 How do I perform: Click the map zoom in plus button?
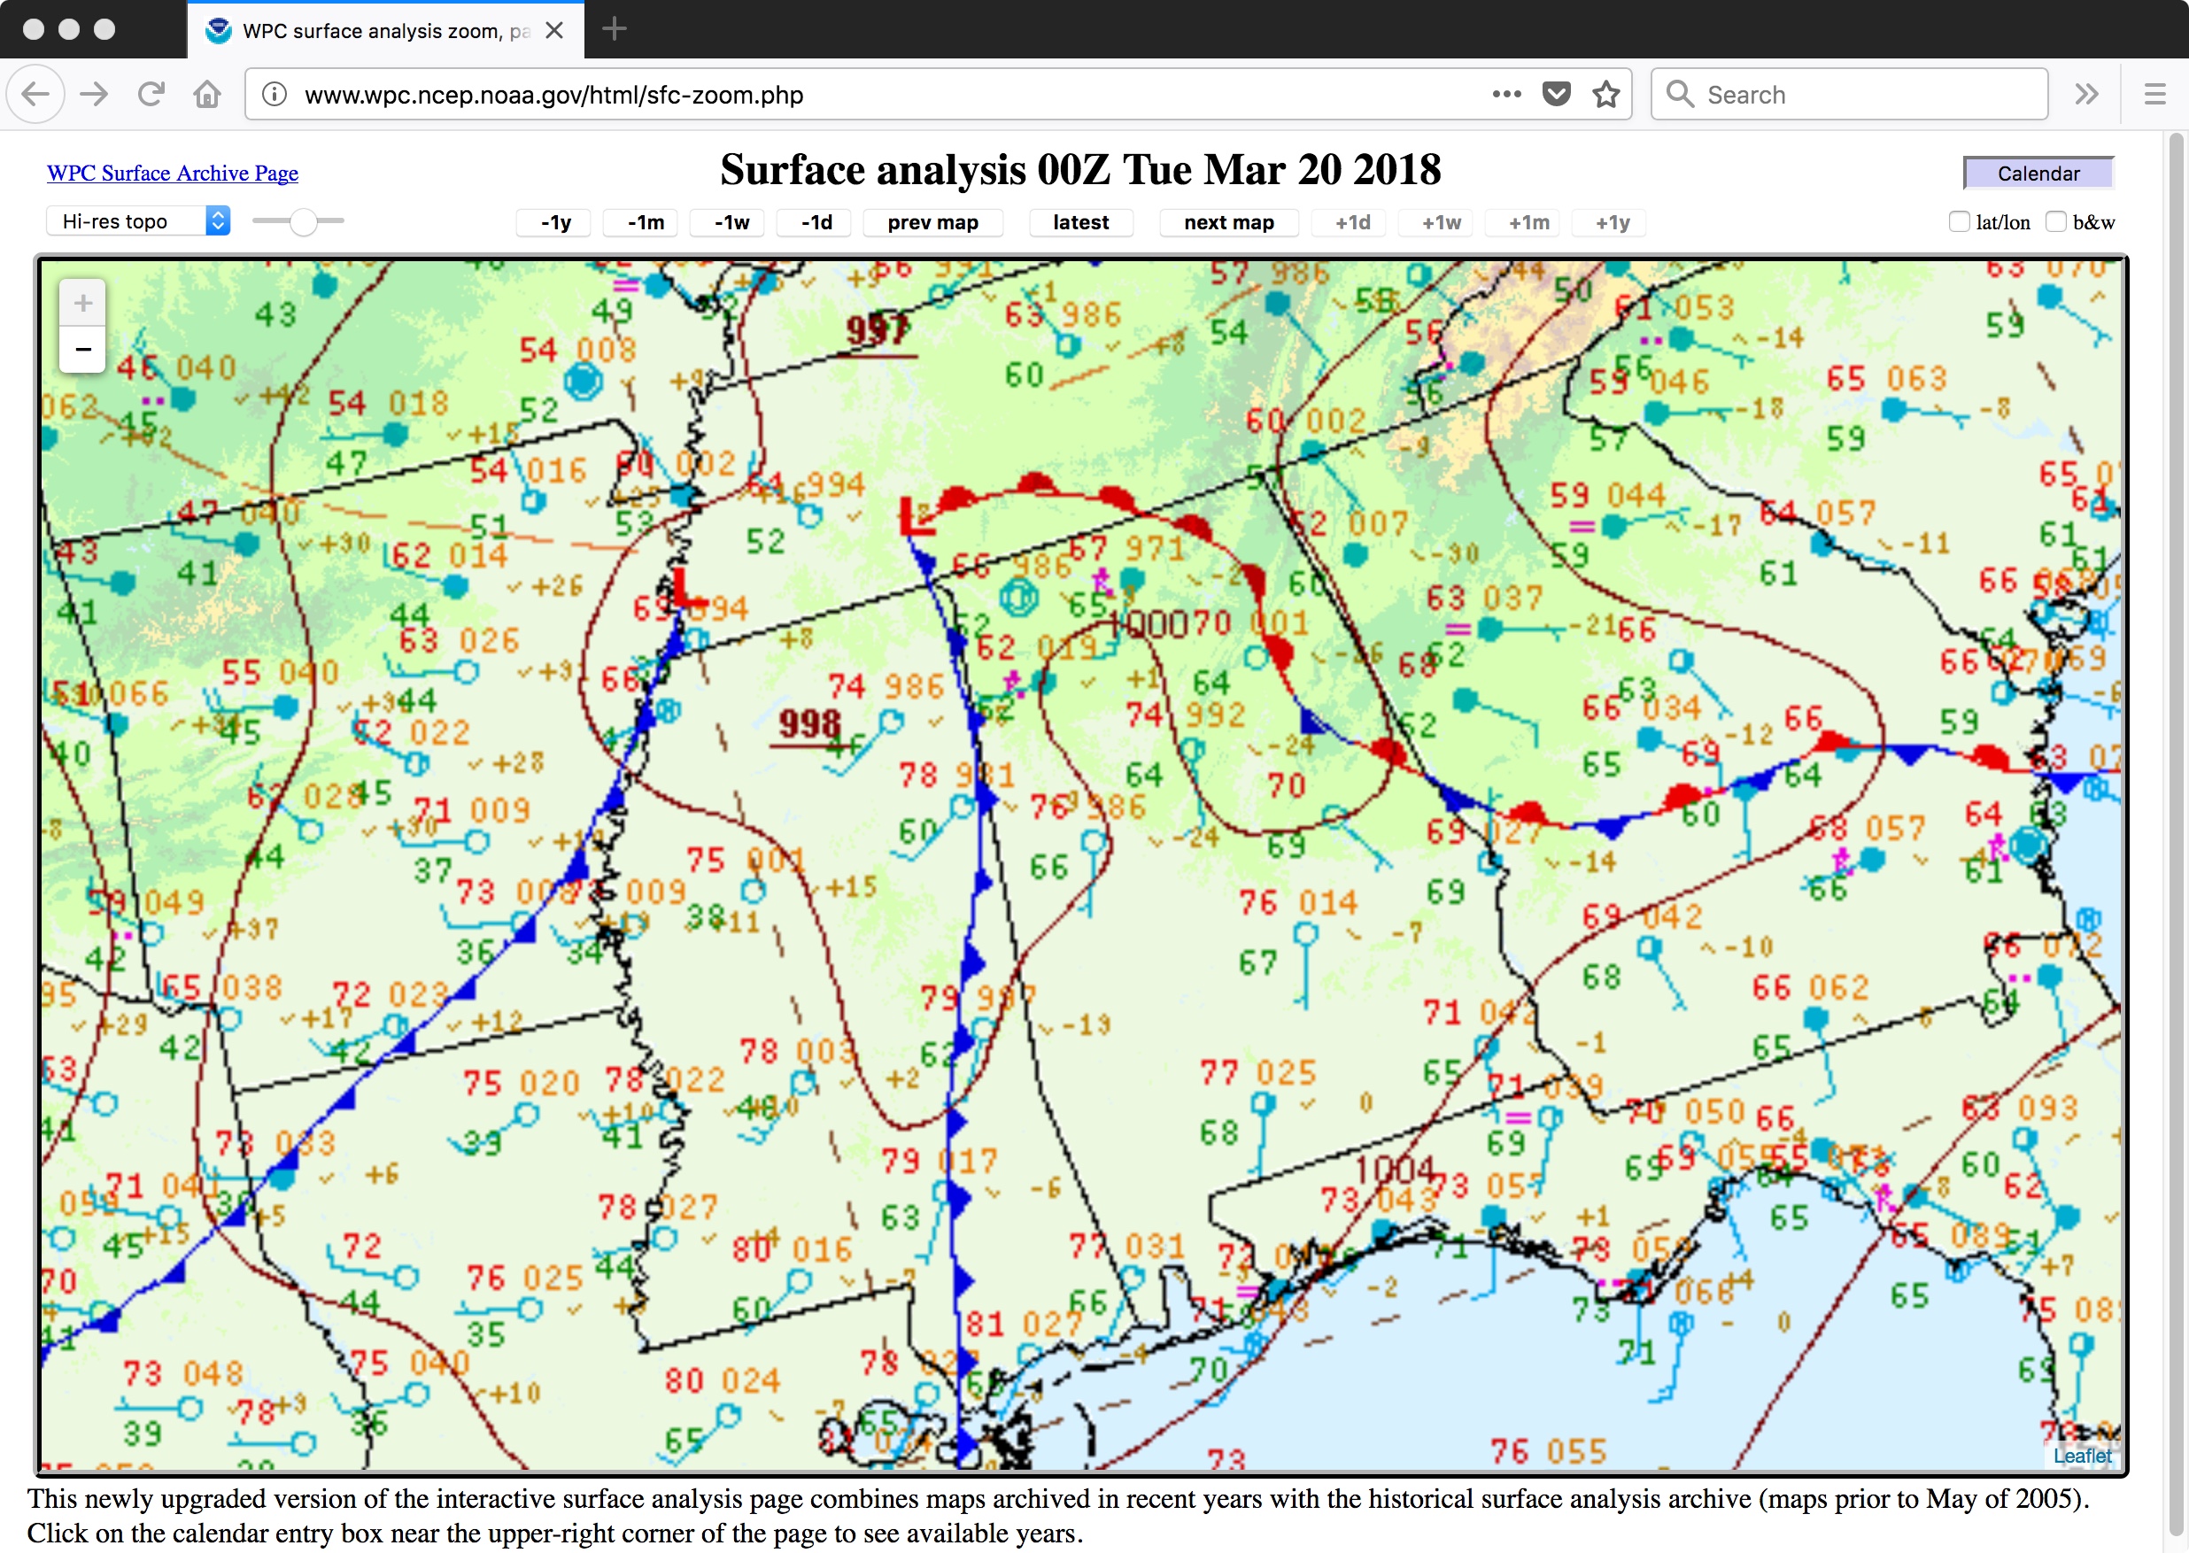tap(83, 303)
